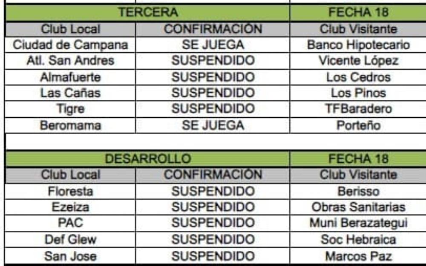The width and height of the screenshot is (426, 266).
Task: Select the Marcos Paz cell
Action: [x=358, y=256]
